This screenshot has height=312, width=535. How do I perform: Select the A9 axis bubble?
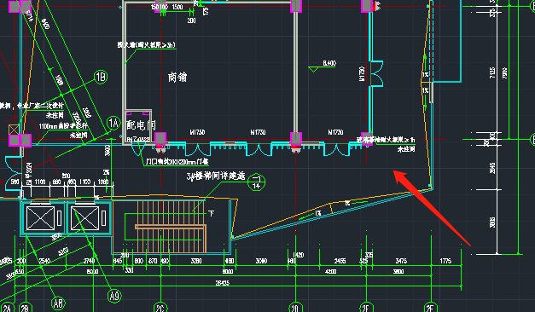114,296
